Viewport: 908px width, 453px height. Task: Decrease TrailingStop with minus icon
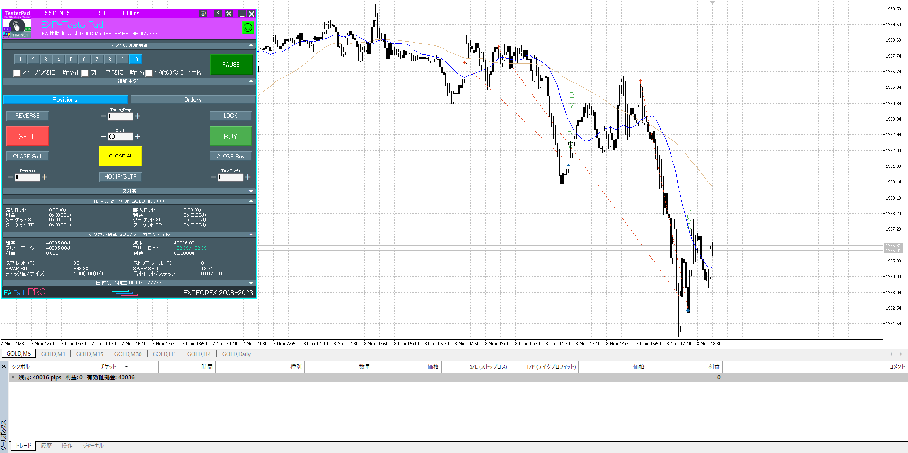104,116
